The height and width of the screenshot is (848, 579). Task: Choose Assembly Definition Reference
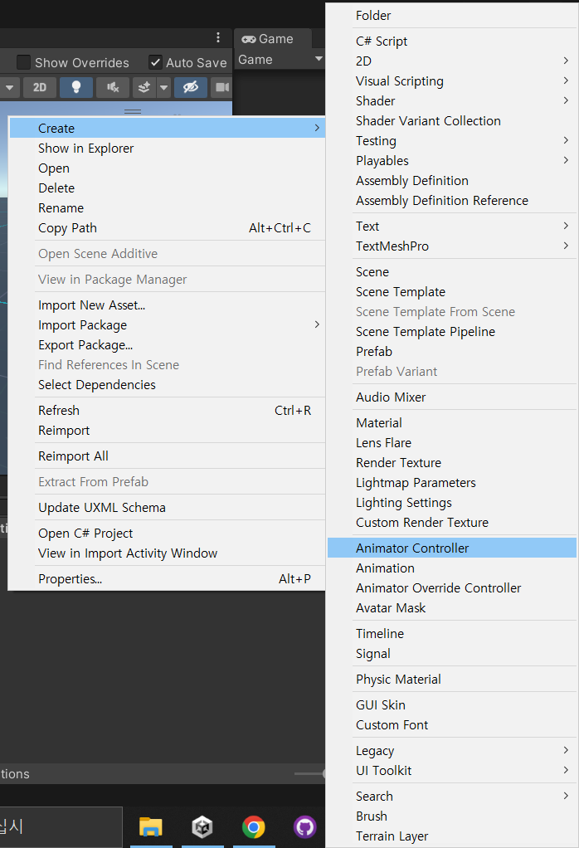click(x=452, y=201)
